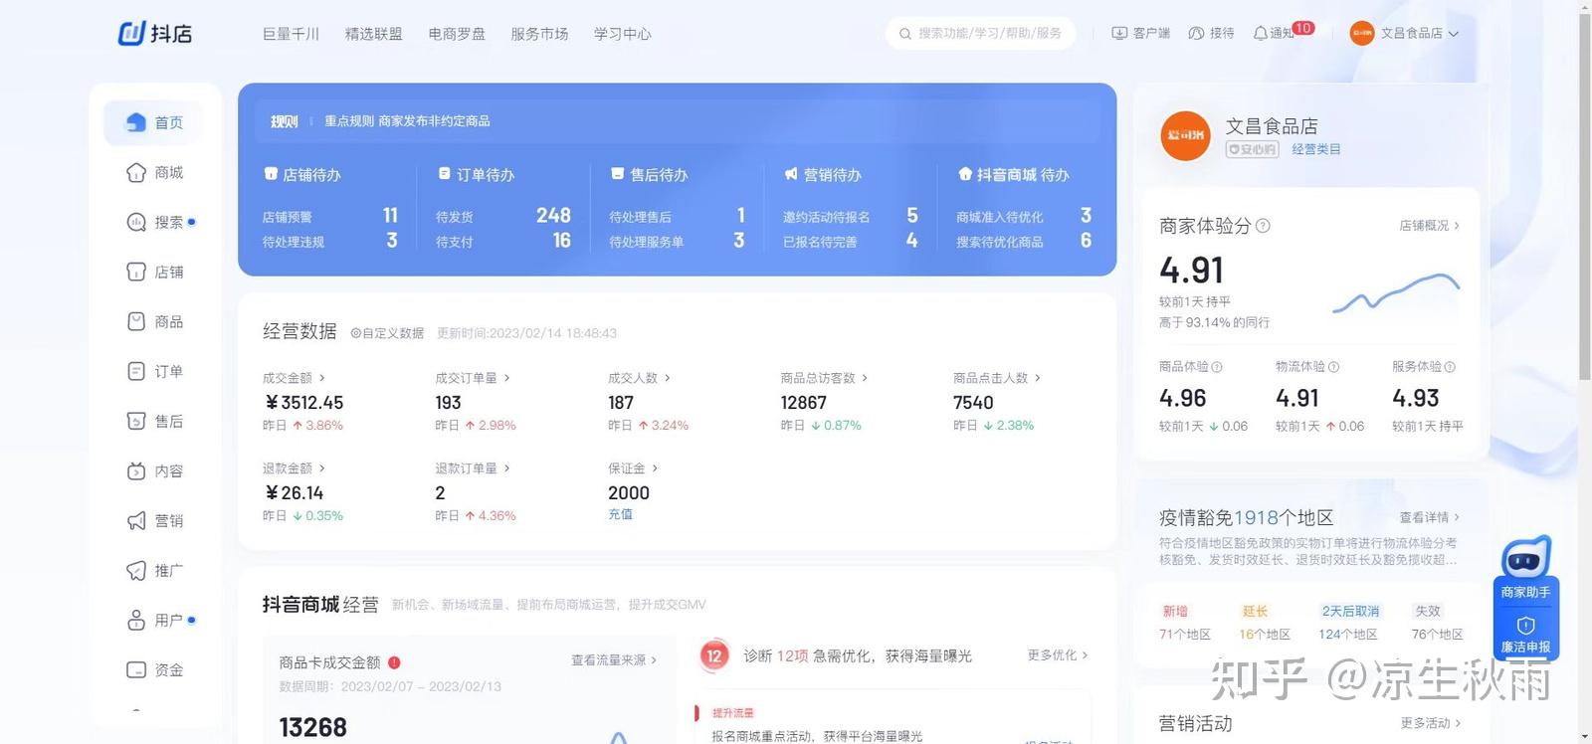Click the 服务体验 help icon

(x=1450, y=367)
